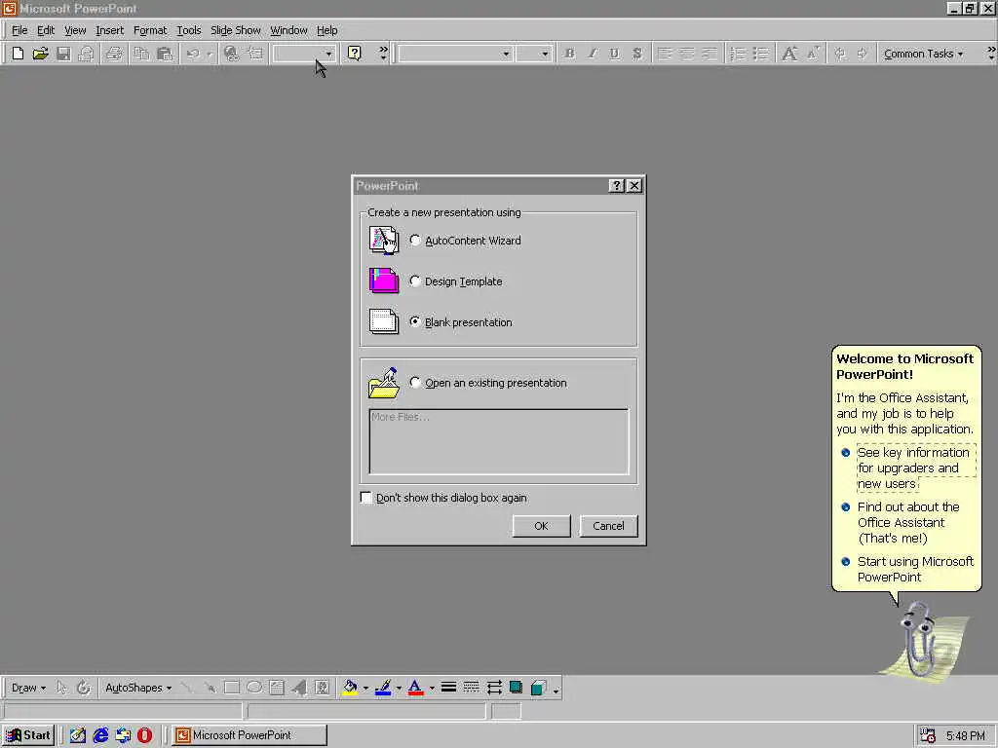Screen dimensions: 998x748
Task: Apply red Font Color letter A
Action: [415, 688]
